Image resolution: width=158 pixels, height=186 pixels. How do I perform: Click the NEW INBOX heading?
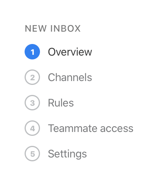click(53, 29)
